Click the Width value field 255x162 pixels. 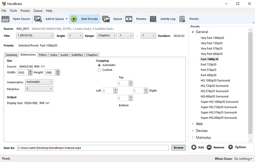pos(23,73)
